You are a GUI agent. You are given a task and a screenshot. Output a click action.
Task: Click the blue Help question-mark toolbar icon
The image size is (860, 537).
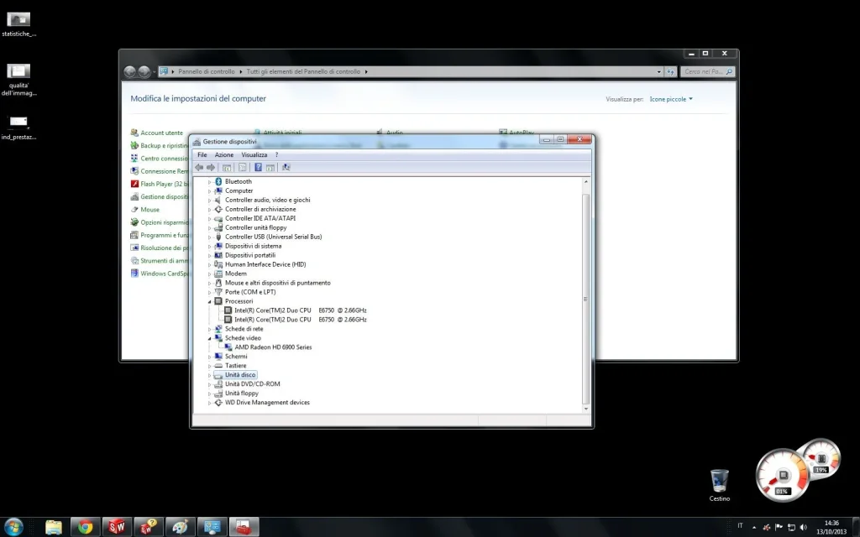258,167
